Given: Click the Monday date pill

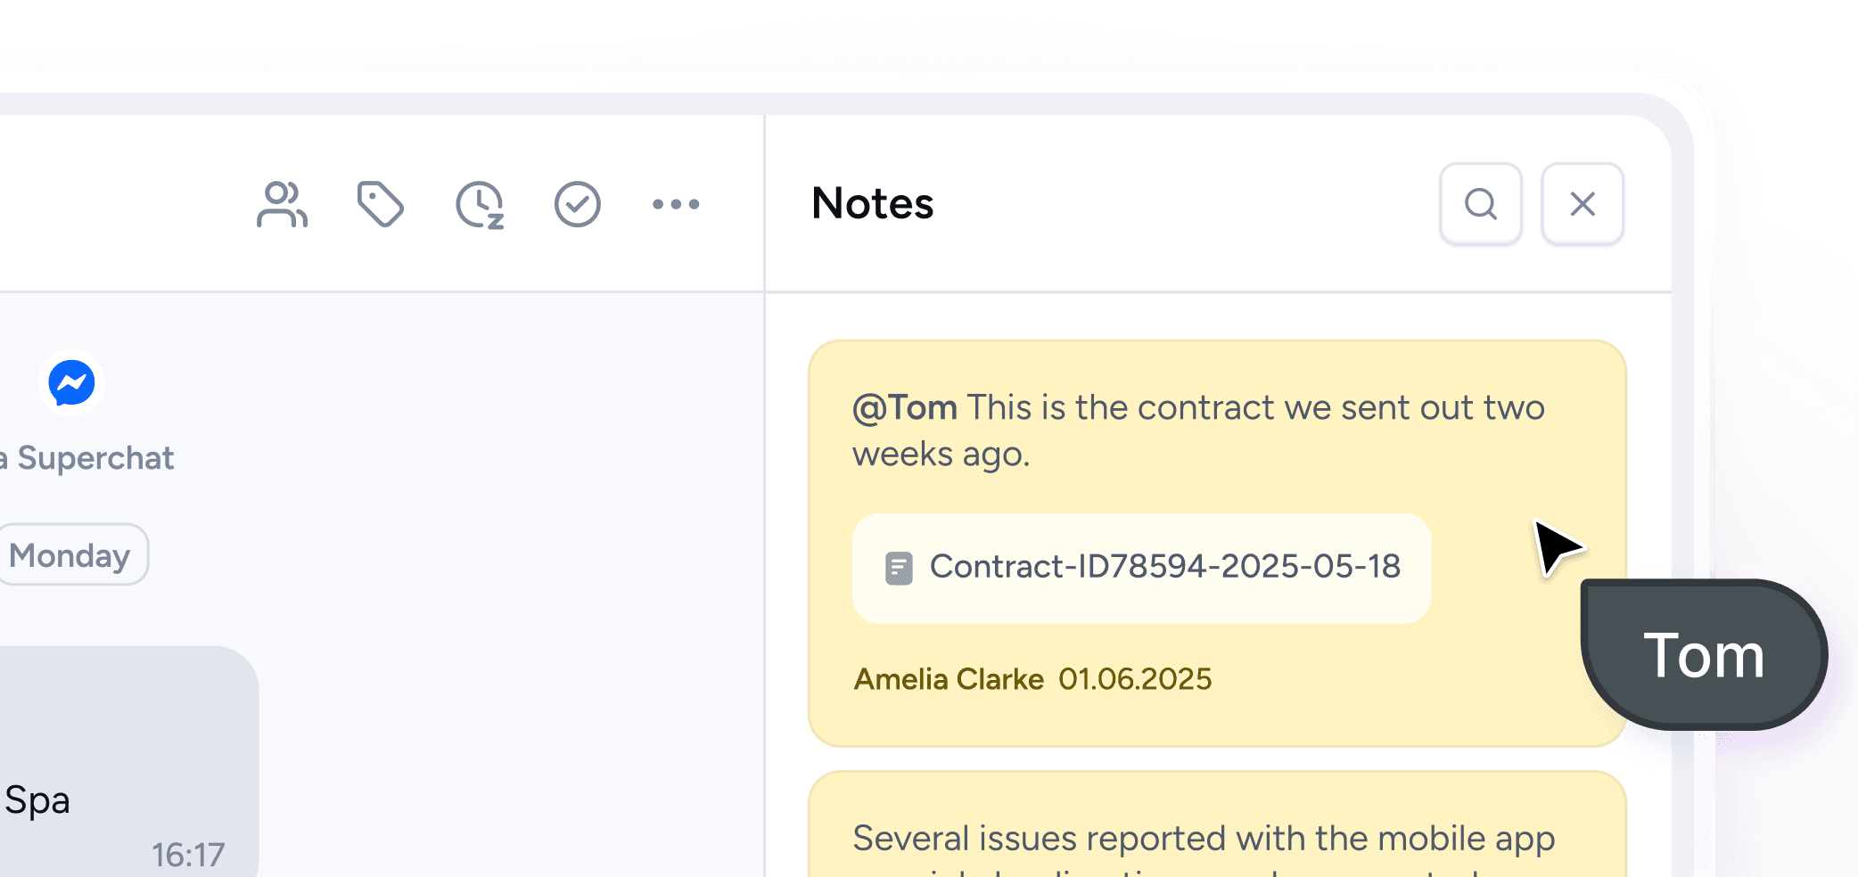Looking at the screenshot, I should (x=70, y=555).
